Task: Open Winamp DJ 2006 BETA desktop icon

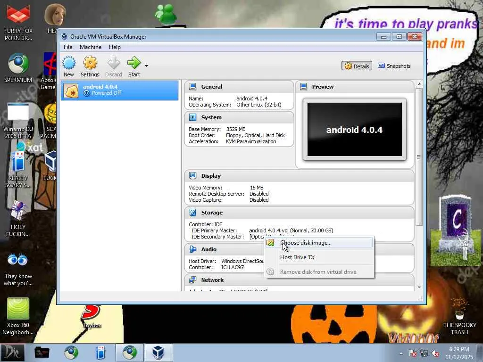Action: [x=17, y=121]
